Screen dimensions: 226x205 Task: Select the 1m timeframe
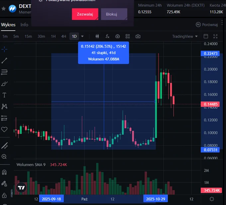pyautogui.click(x=5, y=37)
